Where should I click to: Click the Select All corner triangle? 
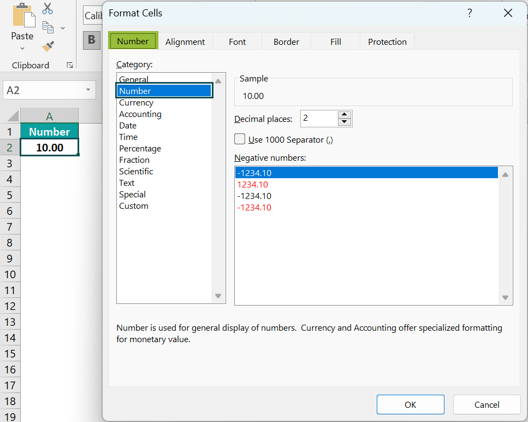click(13, 116)
